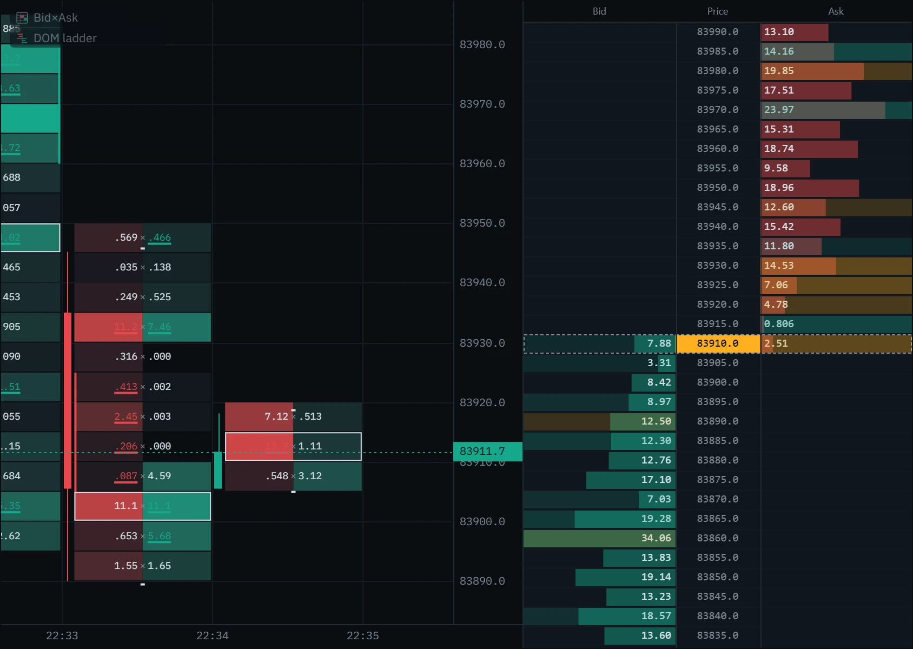Screen dimensions: 913x649
Task: Click the .087 × 4.59 footprint cell
Action: 143,476
